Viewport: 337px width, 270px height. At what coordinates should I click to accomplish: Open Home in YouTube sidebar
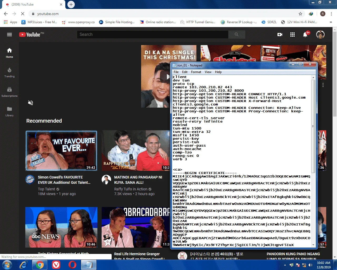[9, 53]
